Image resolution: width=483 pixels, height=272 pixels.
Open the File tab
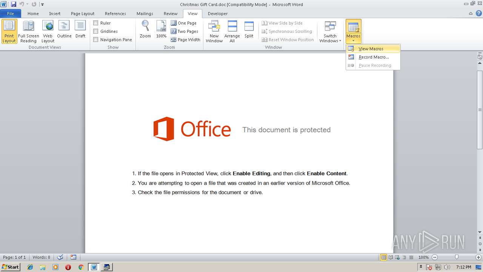11,14
